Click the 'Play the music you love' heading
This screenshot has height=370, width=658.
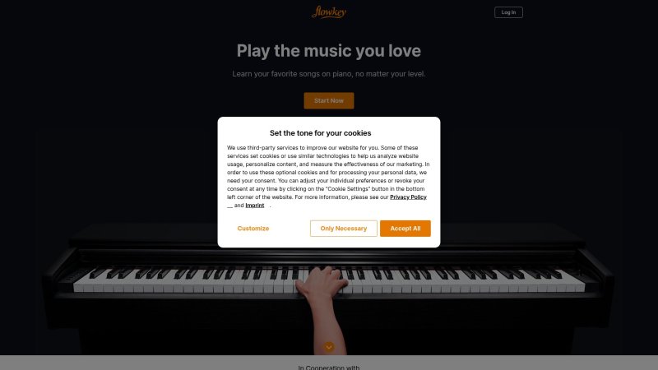[x=328, y=51]
